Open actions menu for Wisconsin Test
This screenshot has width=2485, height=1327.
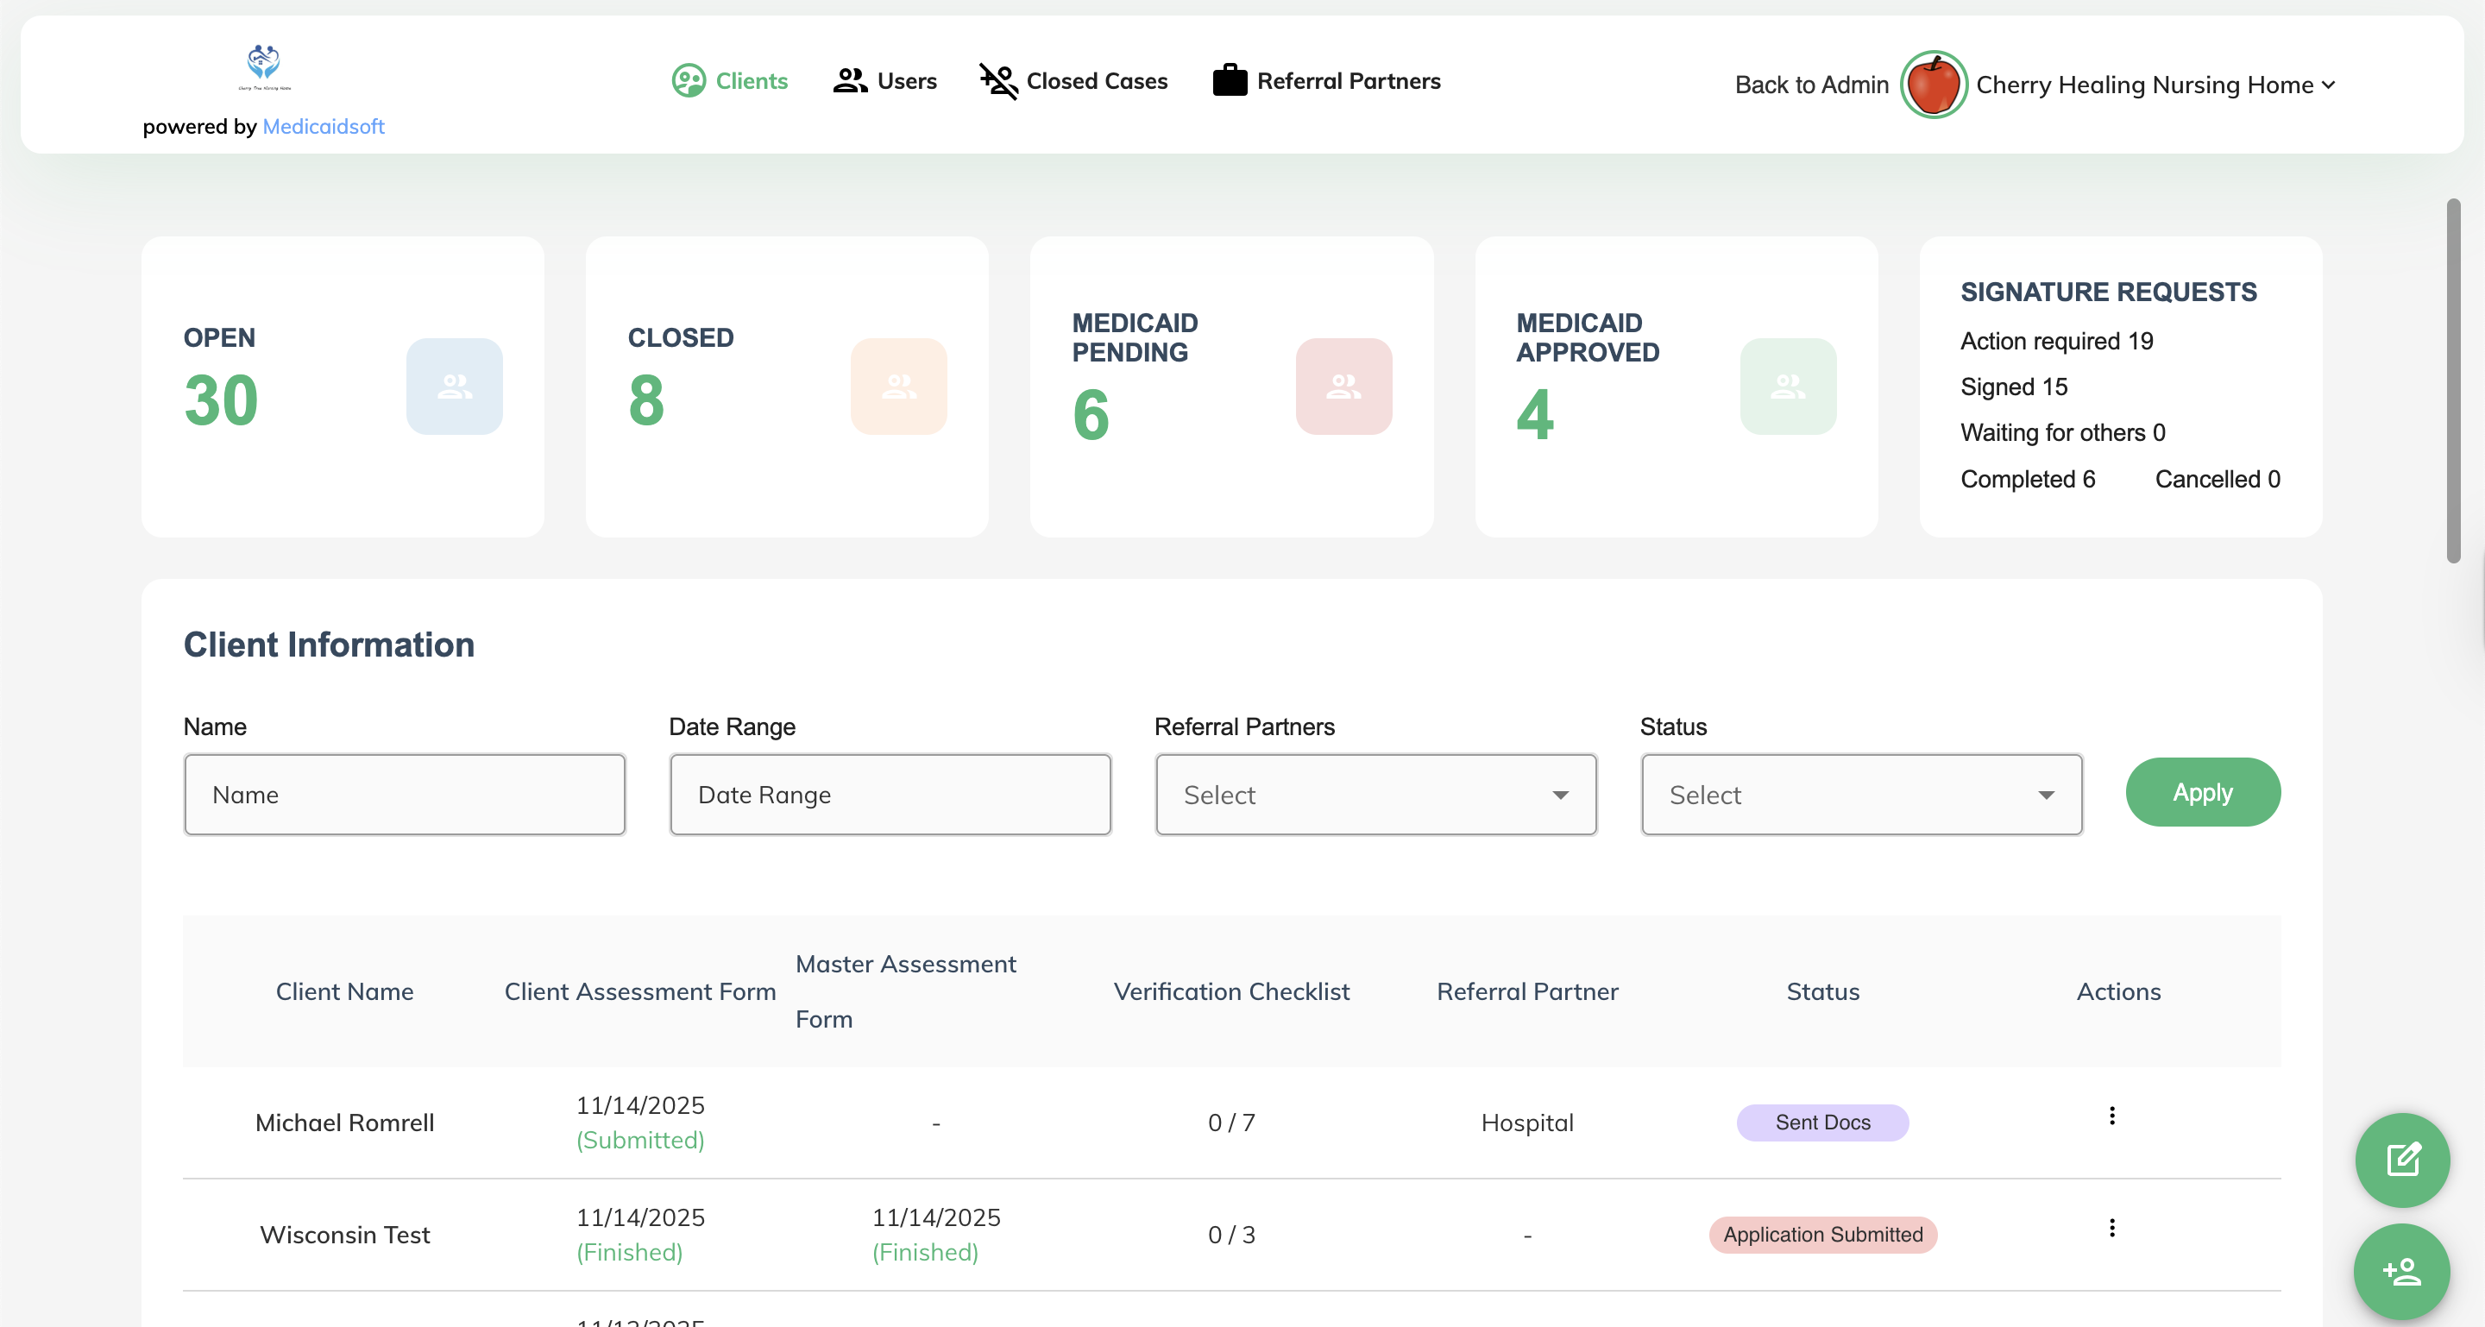2111,1228
